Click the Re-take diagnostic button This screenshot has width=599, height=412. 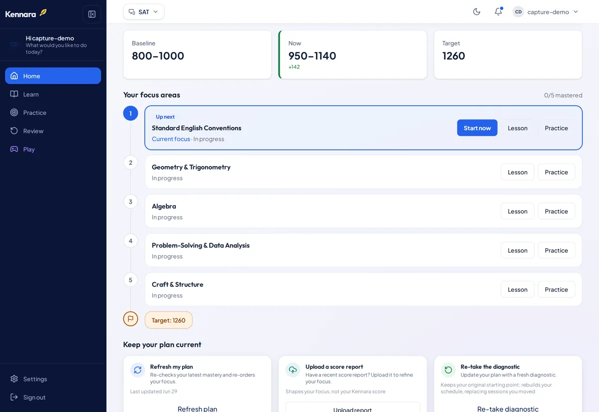508,409
